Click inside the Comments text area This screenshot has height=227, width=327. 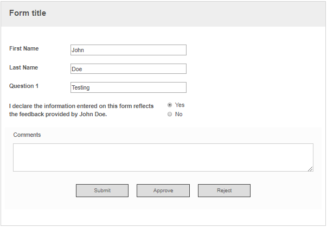coord(163,157)
